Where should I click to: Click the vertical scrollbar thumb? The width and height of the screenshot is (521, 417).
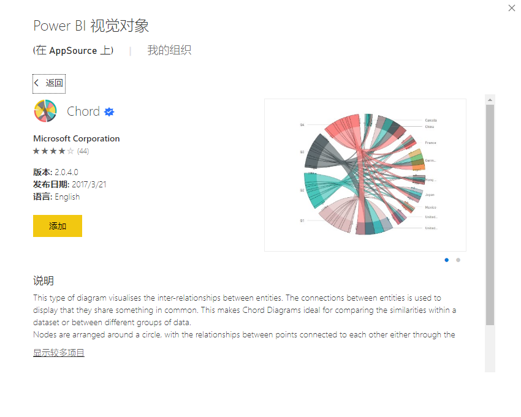(x=490, y=214)
